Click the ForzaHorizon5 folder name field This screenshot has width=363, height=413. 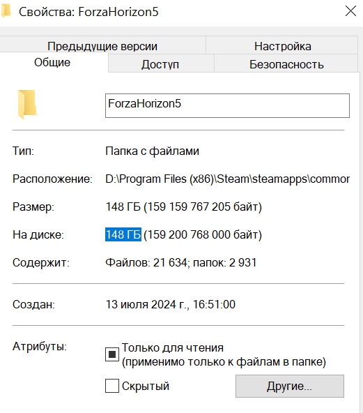[x=227, y=105]
